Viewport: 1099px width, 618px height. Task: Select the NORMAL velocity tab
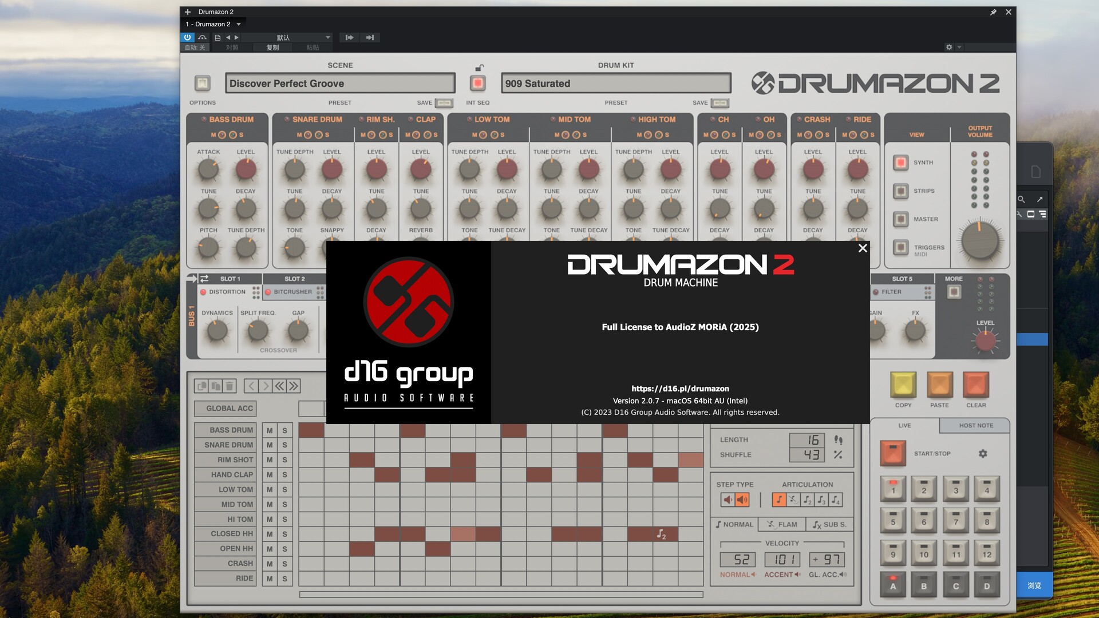click(735, 524)
